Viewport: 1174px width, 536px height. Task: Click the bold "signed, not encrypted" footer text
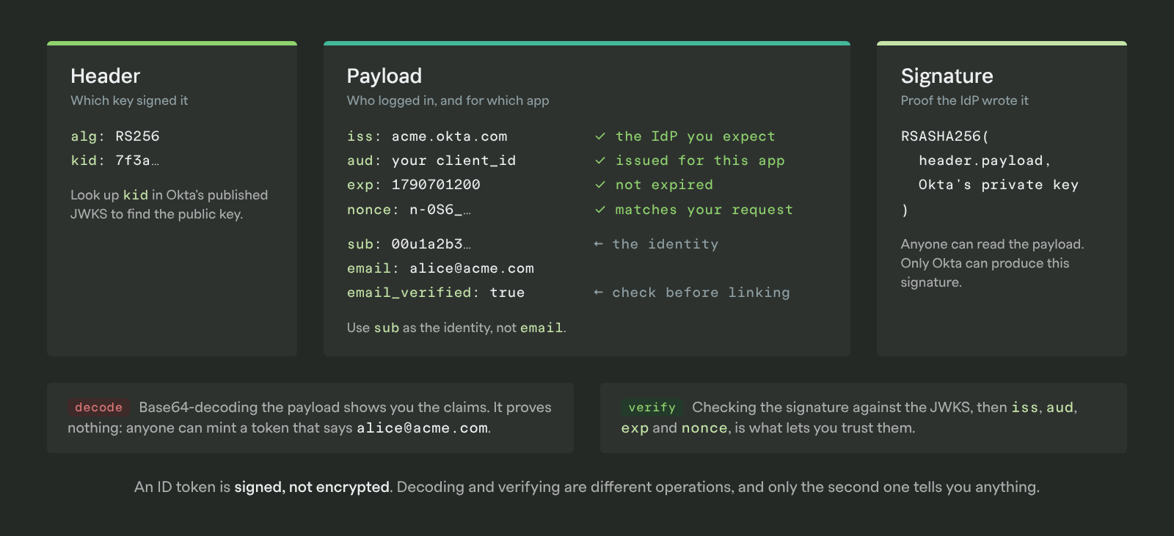point(312,487)
